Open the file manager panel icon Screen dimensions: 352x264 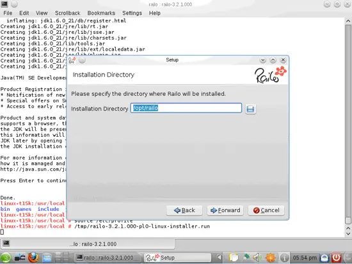pyautogui.click(x=47, y=258)
